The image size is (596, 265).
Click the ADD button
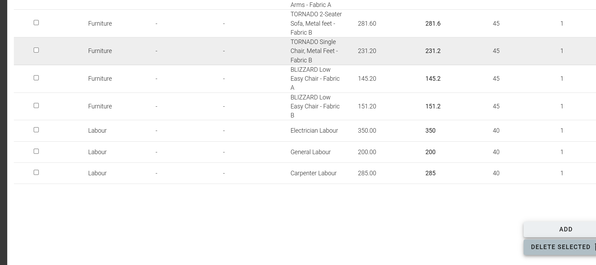560,229
